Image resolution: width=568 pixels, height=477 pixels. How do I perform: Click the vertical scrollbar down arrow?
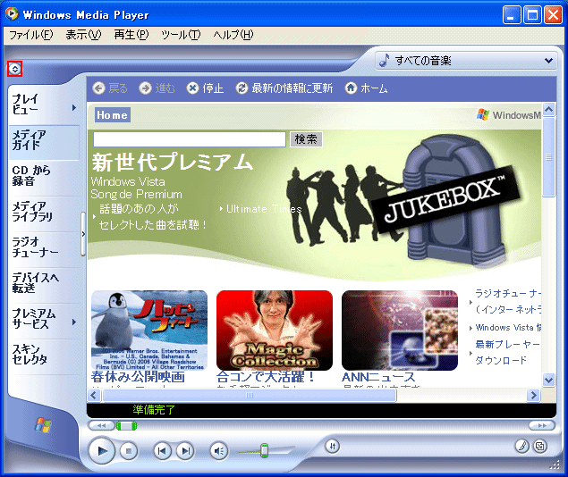click(x=549, y=380)
